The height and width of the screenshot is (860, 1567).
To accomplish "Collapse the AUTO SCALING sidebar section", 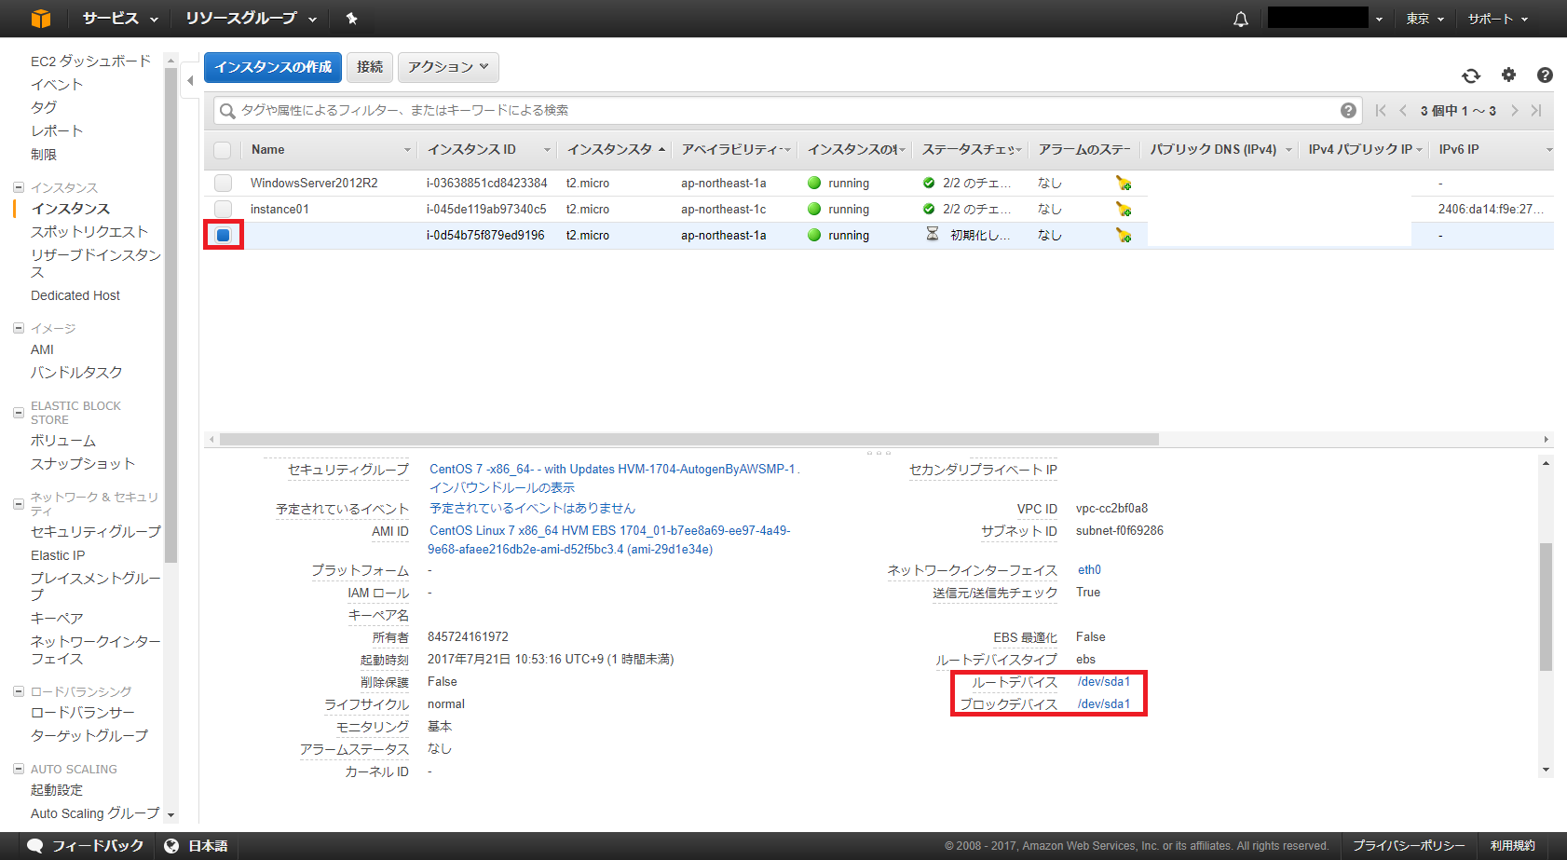I will tap(19, 769).
